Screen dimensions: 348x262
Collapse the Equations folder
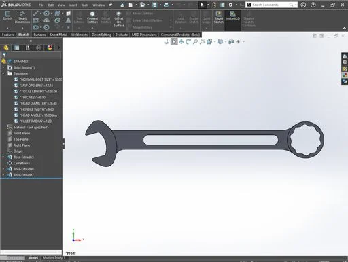(3, 73)
